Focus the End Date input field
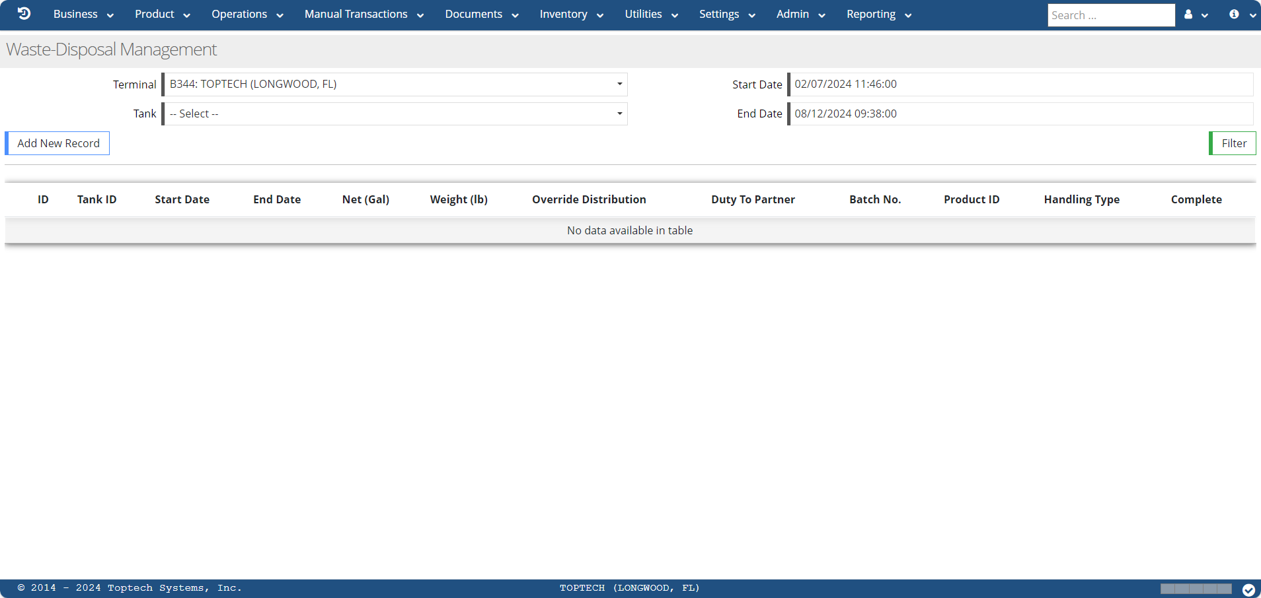The height and width of the screenshot is (598, 1261). pyautogui.click(x=1020, y=114)
